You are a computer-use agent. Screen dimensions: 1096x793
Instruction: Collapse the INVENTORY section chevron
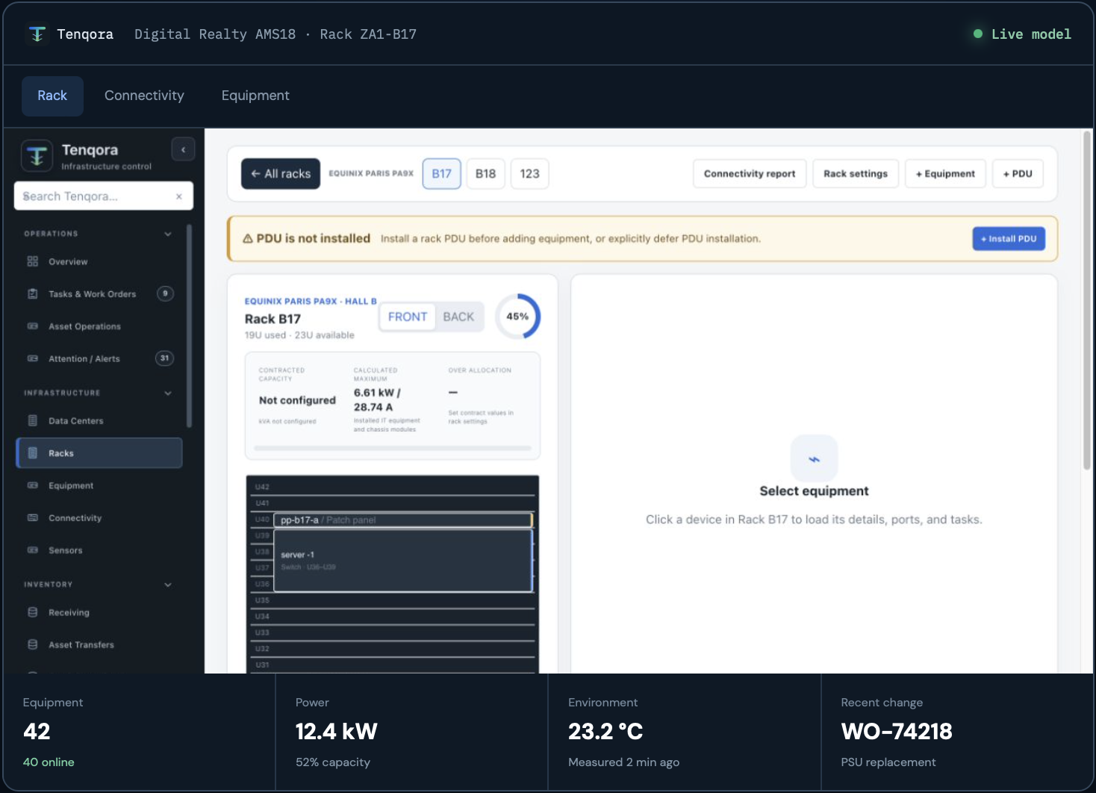[168, 585]
